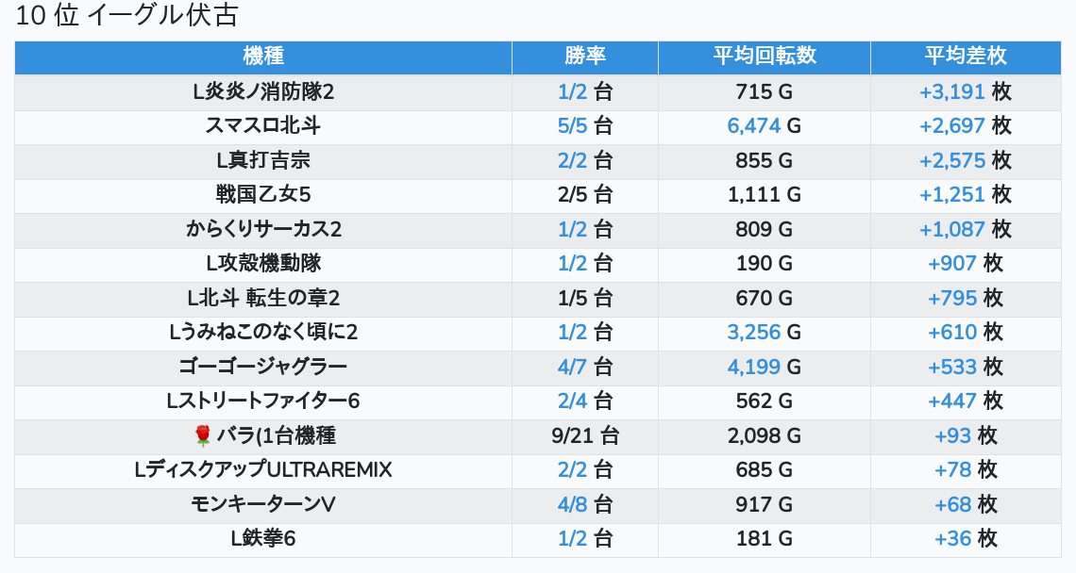Click the 戦国乙女5 row
This screenshot has width=1076, height=573.
click(538, 195)
